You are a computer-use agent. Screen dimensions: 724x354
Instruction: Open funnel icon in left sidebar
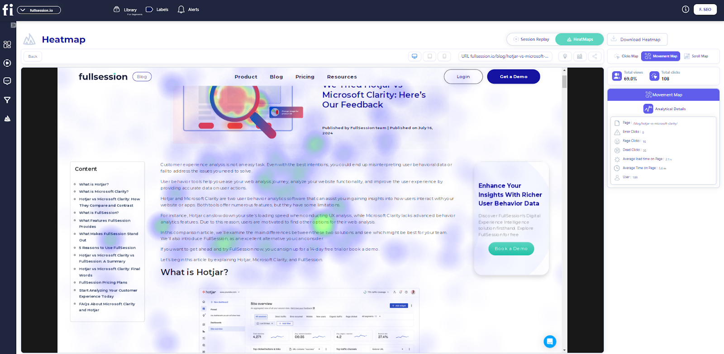click(7, 100)
